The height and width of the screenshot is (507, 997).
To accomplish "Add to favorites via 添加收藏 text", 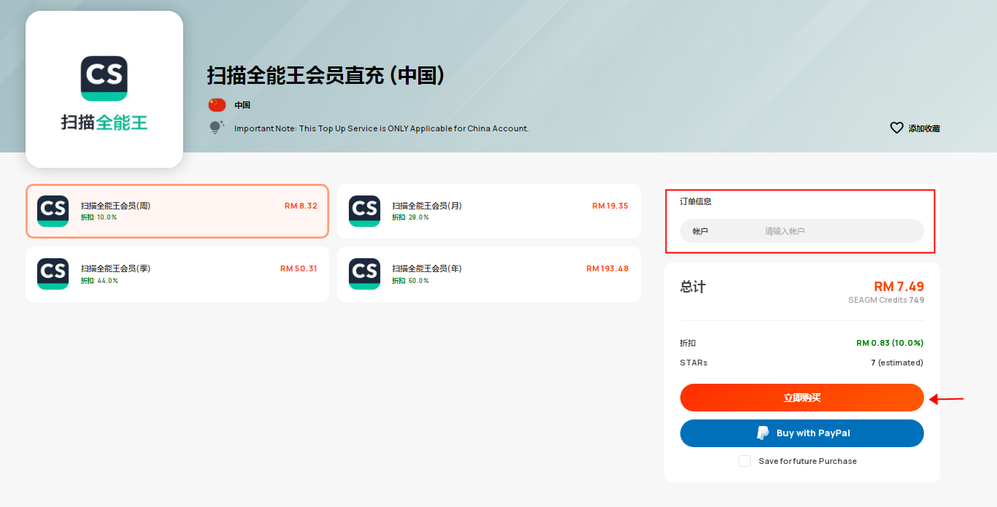I will click(924, 128).
